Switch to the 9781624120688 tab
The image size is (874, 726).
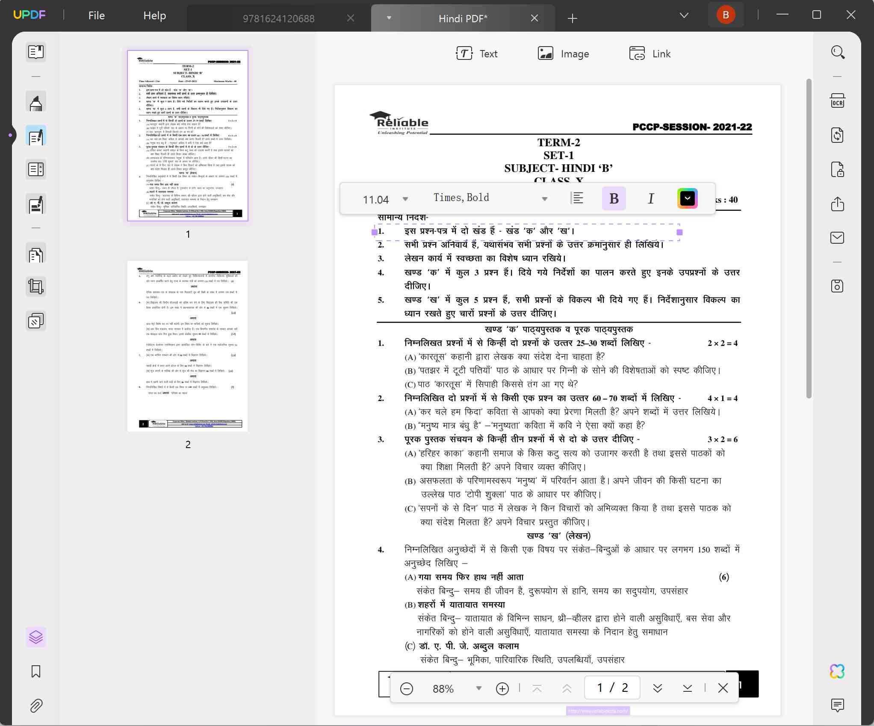pos(278,18)
